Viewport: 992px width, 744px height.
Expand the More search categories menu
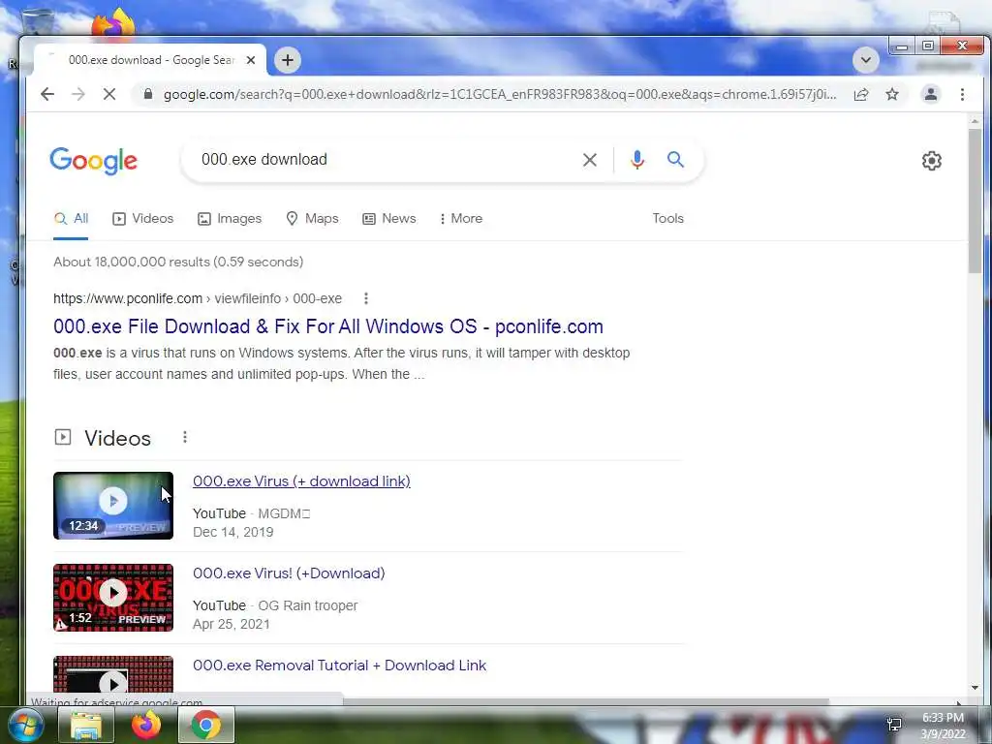[x=460, y=218]
